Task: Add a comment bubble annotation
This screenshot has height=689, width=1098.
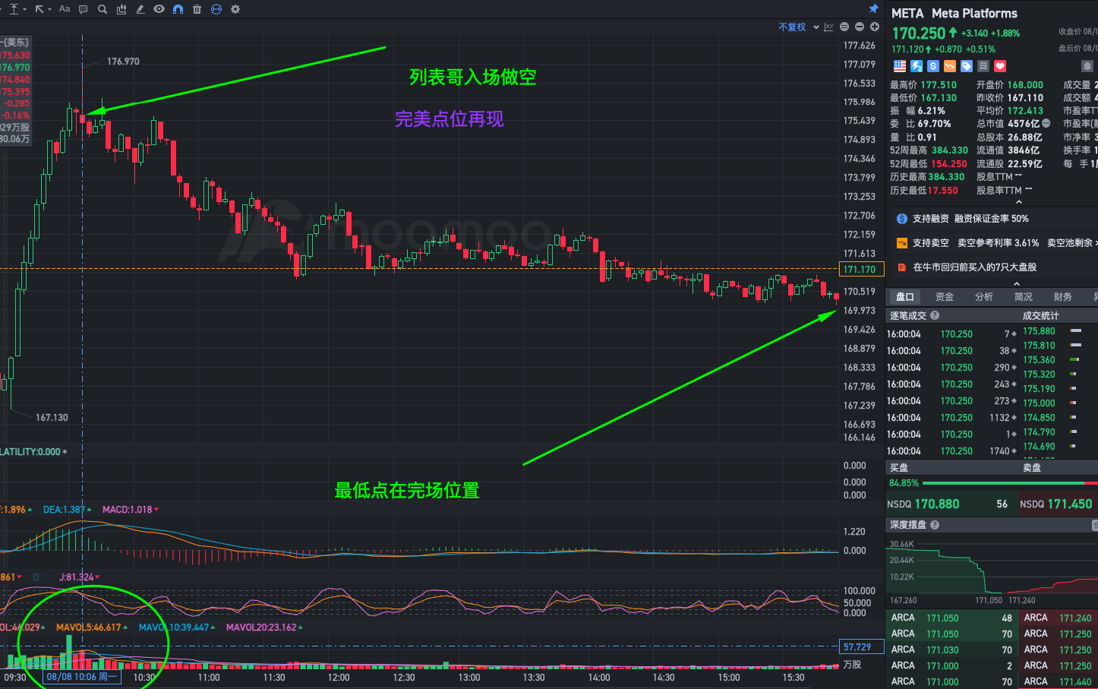Action: 83,9
